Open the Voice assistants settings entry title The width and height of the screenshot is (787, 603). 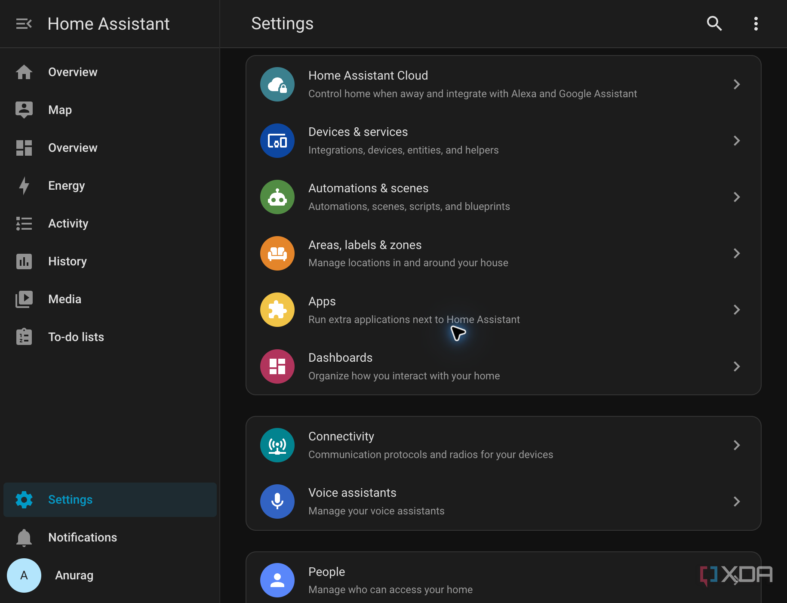click(352, 493)
